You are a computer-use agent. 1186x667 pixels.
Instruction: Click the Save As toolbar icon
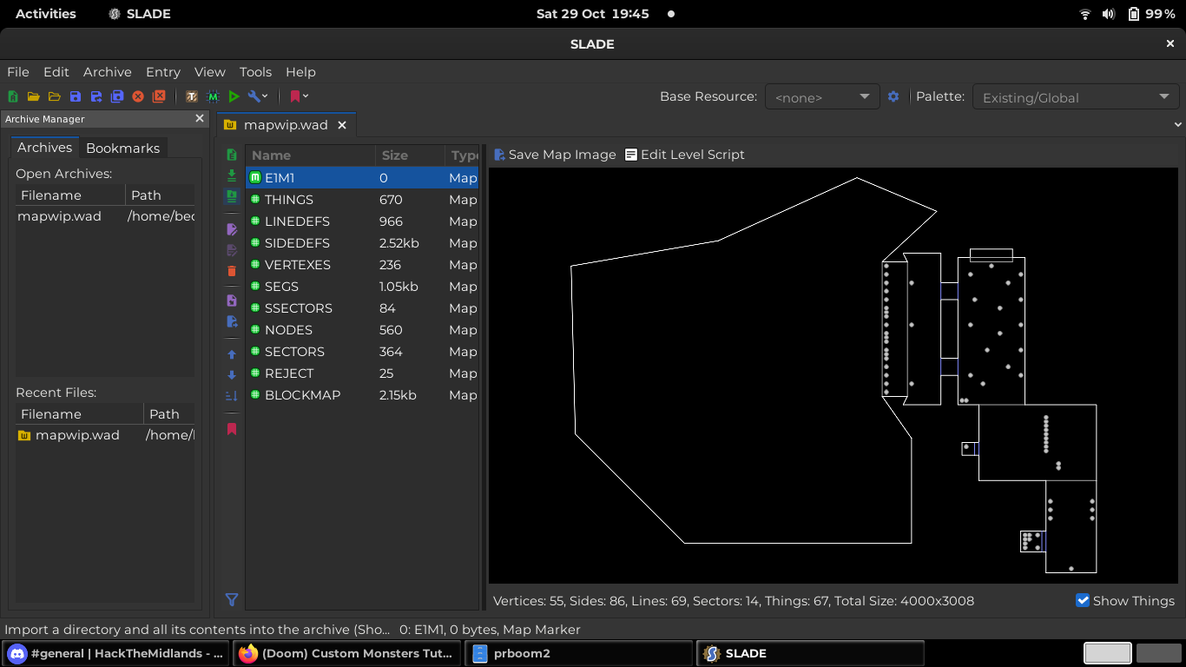[x=96, y=96]
